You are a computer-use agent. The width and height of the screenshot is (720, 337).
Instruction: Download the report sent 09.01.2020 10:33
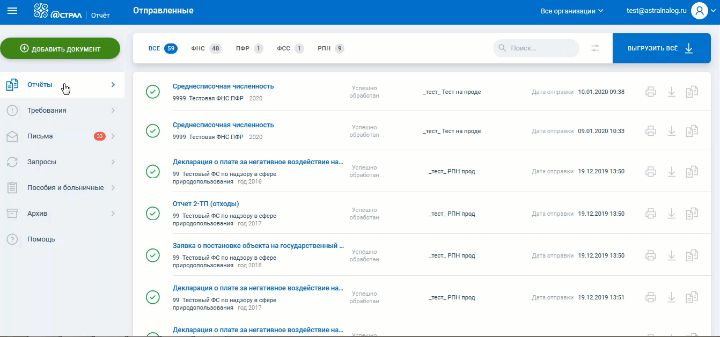(x=671, y=131)
